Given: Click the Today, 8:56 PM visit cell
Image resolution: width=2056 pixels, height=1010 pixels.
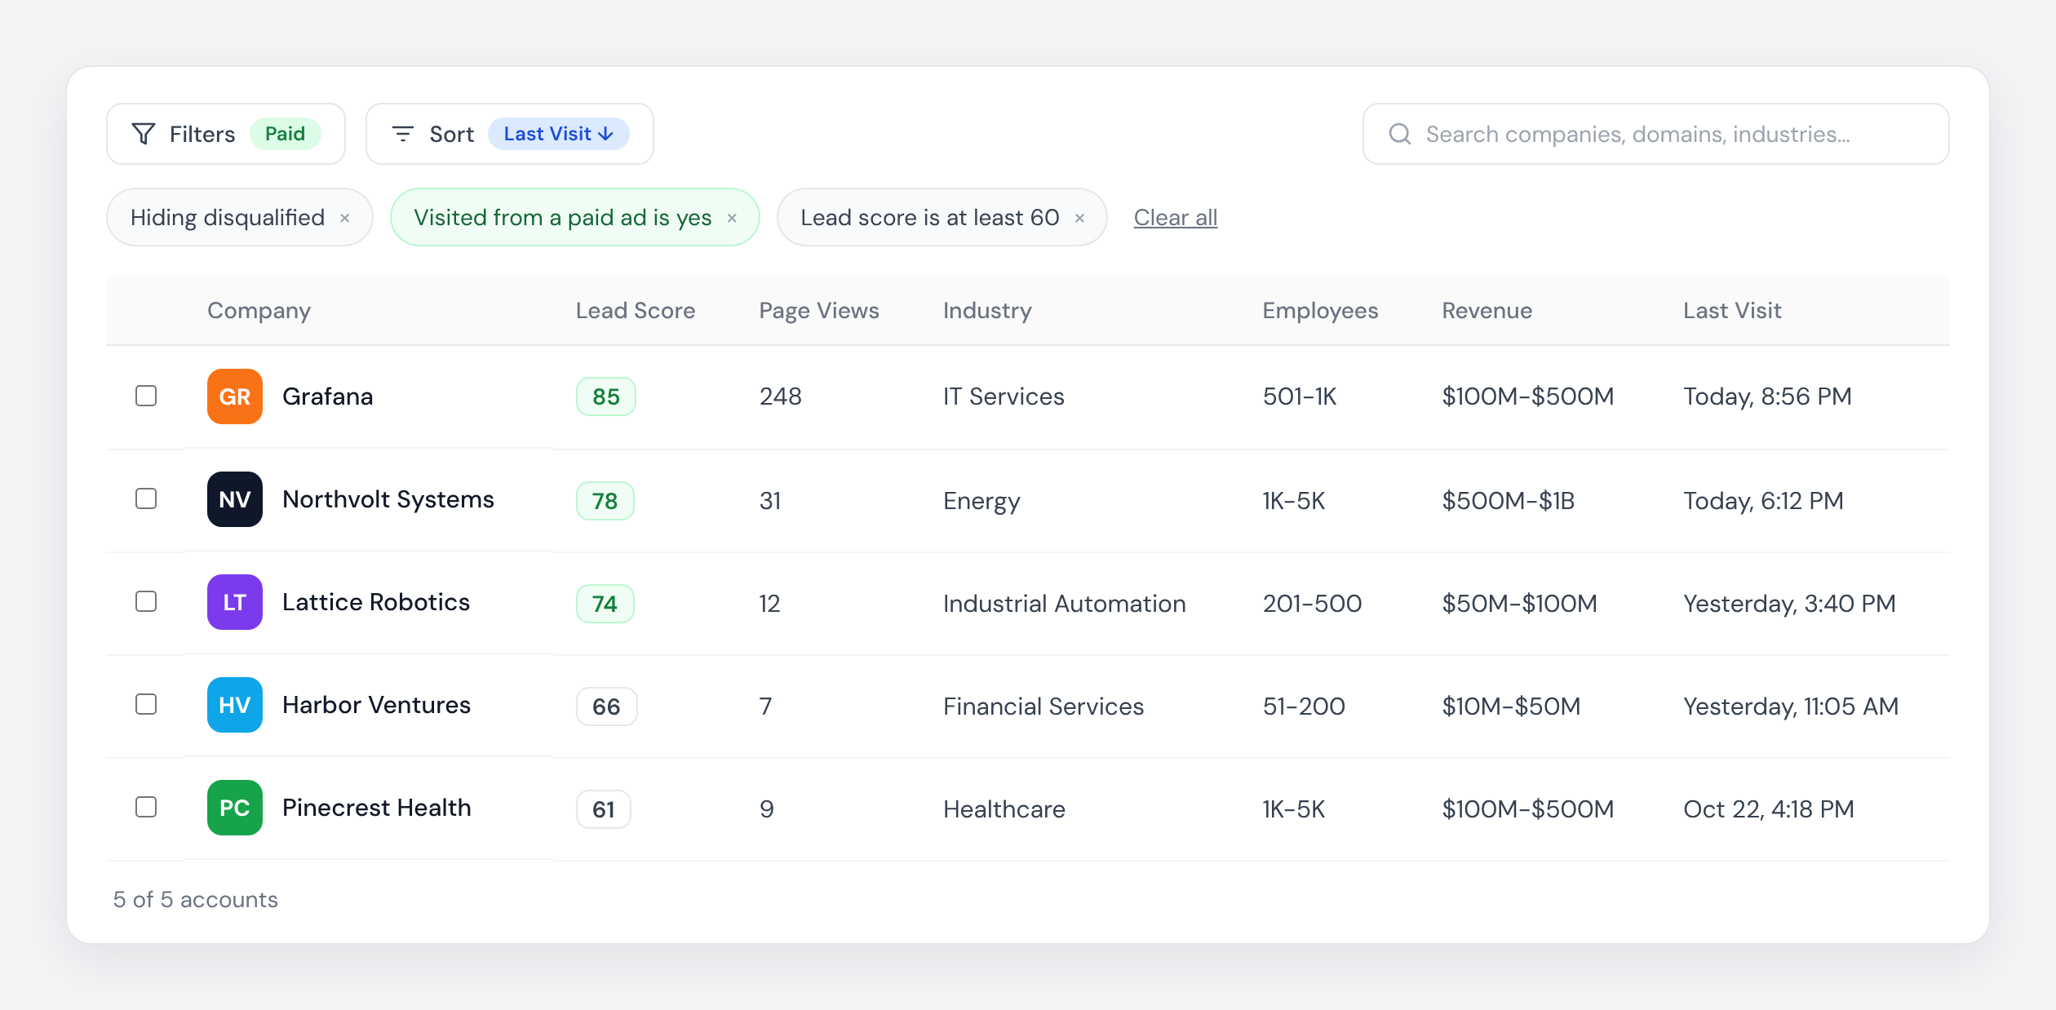Looking at the screenshot, I should point(1768,396).
